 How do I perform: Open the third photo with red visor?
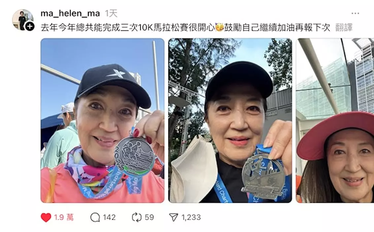(335, 121)
